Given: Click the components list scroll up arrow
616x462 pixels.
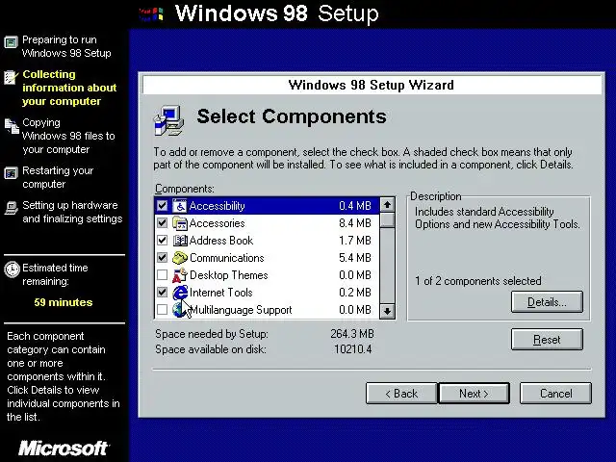Looking at the screenshot, I should click(x=387, y=205).
